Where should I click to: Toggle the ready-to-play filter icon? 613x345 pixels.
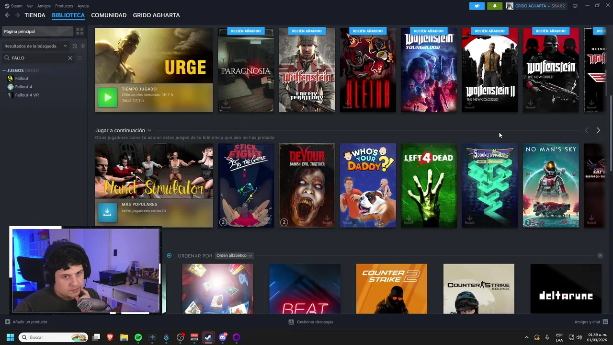83,46
